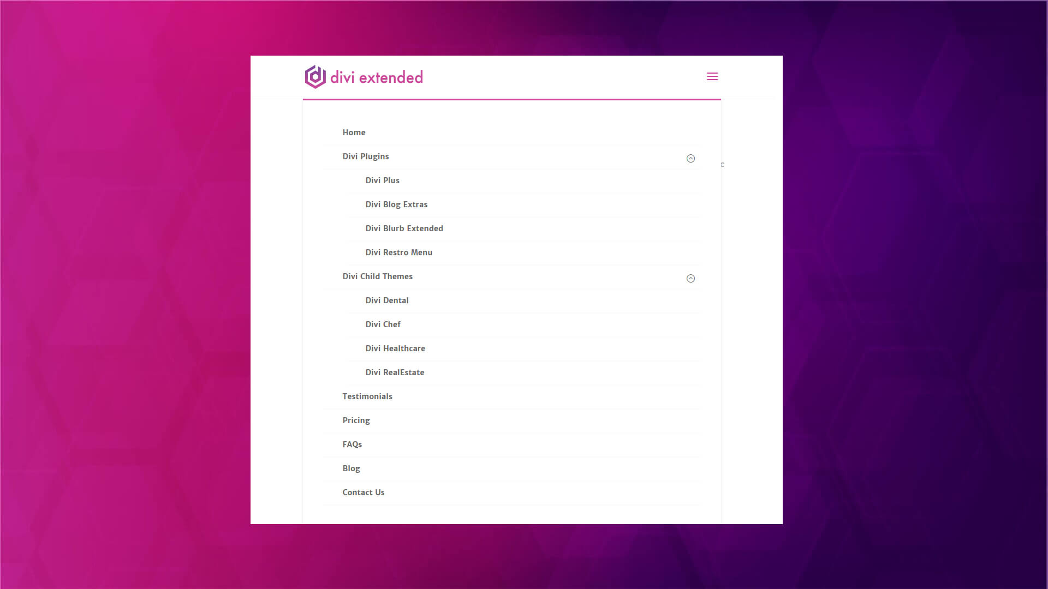1048x589 pixels.
Task: Open the Pricing page
Action: click(x=356, y=420)
